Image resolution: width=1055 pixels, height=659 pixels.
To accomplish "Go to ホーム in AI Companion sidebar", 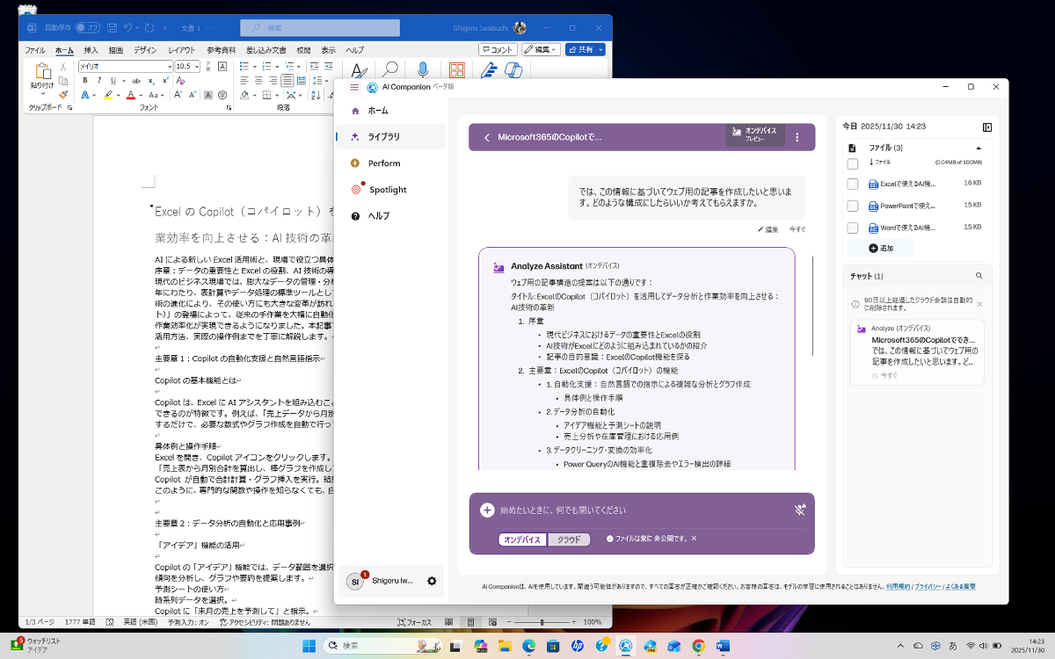I will (x=389, y=111).
